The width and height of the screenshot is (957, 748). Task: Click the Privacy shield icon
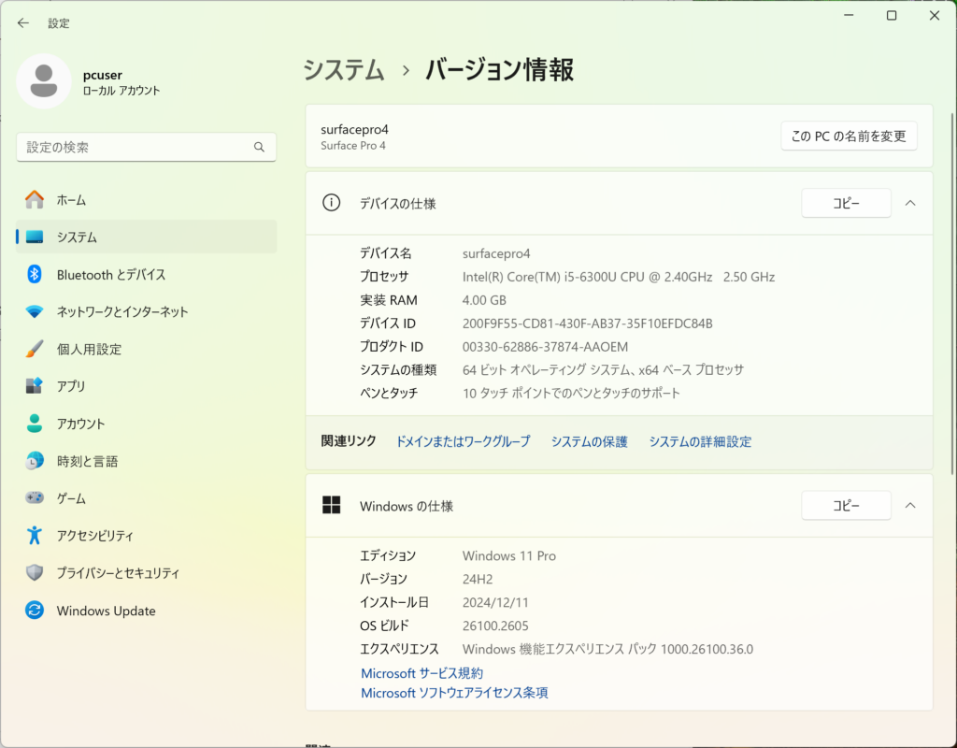pos(35,573)
